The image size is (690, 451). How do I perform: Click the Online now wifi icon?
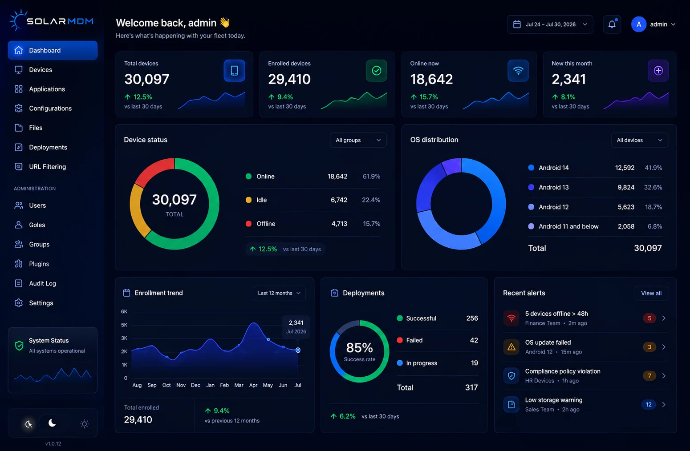(518, 71)
